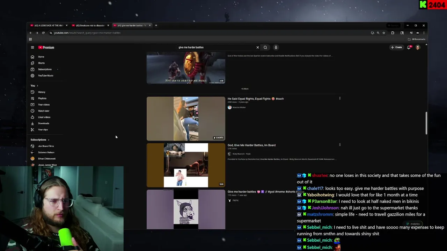
Task: Click the Create button
Action: coord(397,47)
